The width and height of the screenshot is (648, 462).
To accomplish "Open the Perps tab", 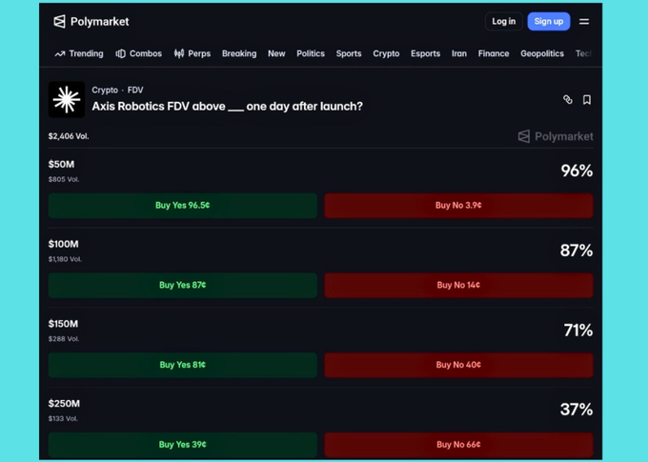I will point(192,53).
